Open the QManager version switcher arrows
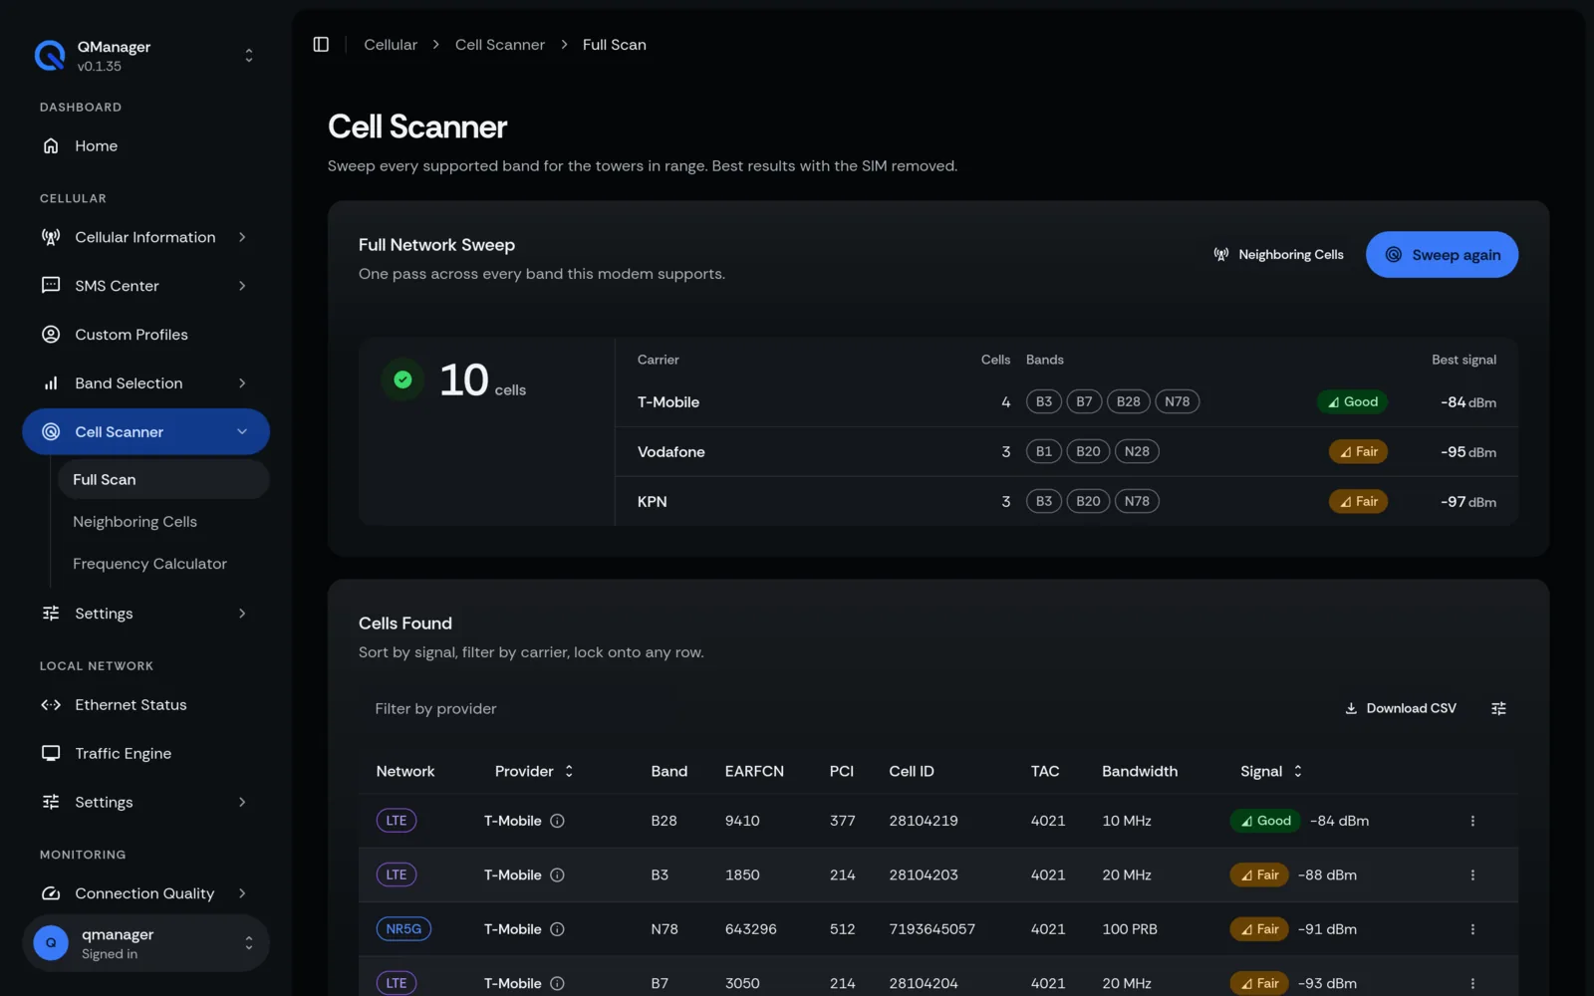This screenshot has width=1594, height=996. pyautogui.click(x=249, y=56)
